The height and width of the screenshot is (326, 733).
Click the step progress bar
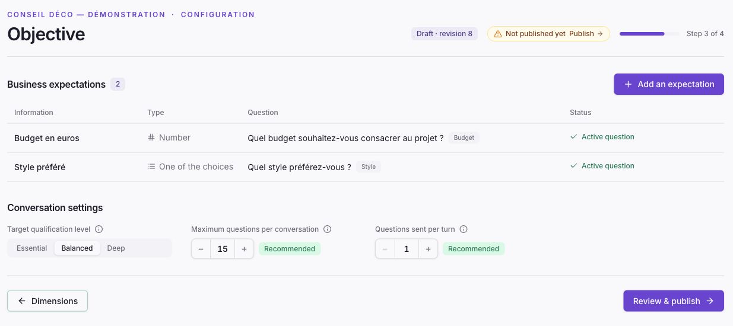click(649, 34)
